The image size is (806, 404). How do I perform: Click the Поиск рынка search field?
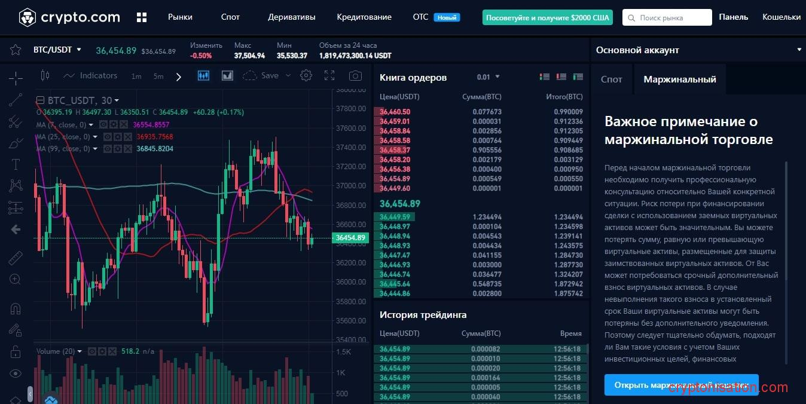coord(667,17)
